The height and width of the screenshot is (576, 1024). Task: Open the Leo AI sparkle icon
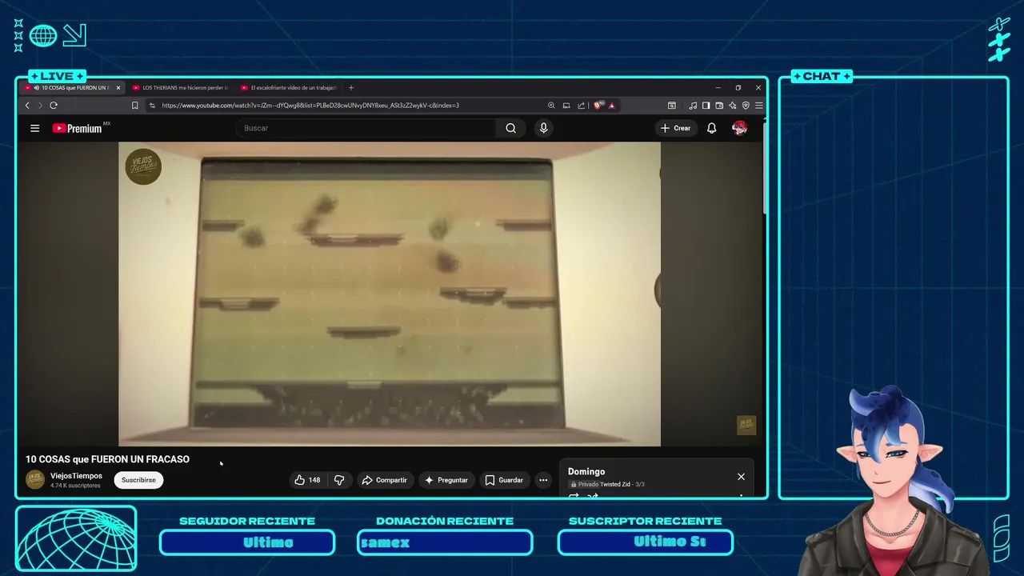(732, 106)
